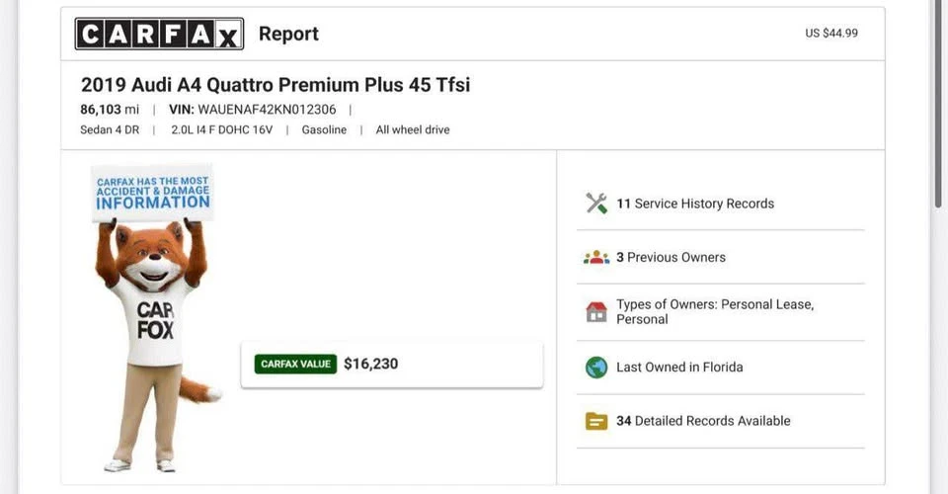Click the US $44.99 price text
This screenshot has width=948, height=494.
(x=831, y=34)
